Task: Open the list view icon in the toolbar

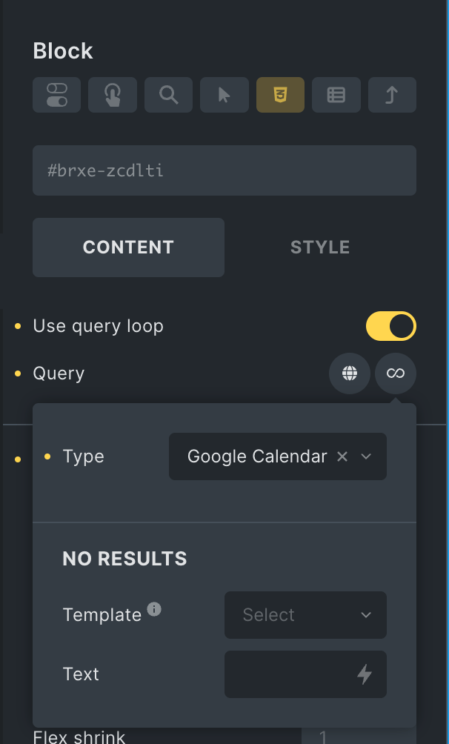Action: [336, 95]
